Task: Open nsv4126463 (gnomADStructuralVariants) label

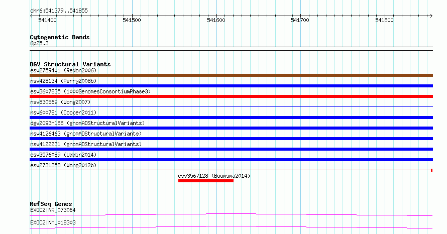Action: (86, 134)
